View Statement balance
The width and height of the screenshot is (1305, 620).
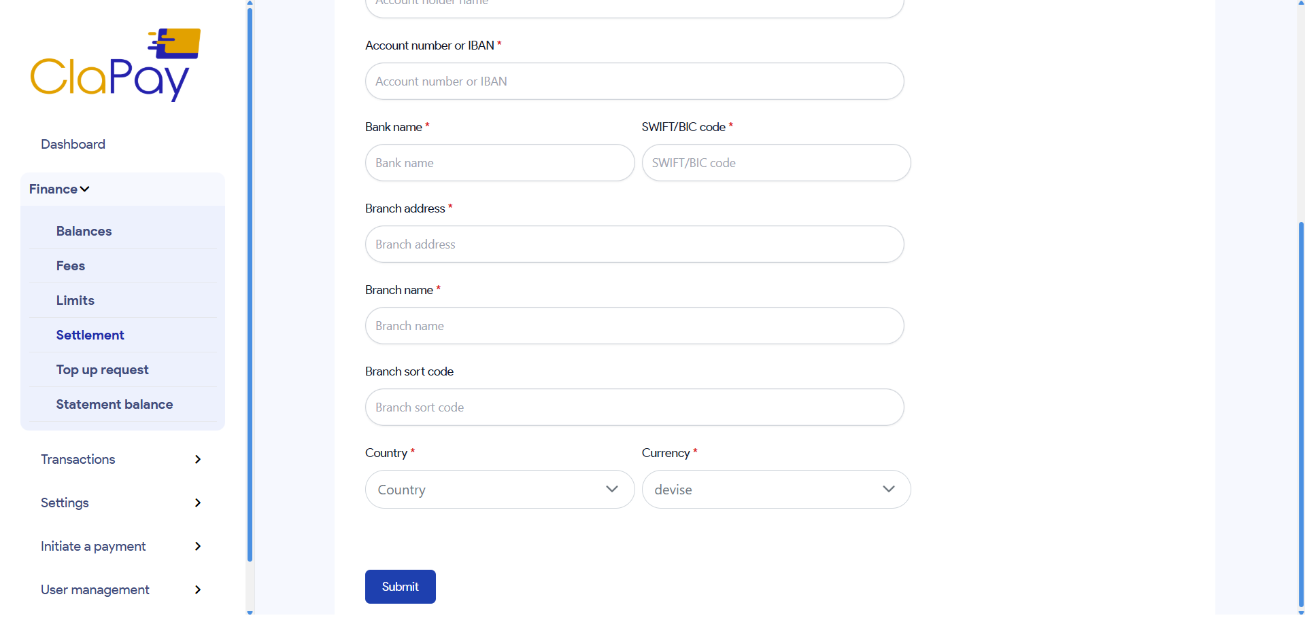[114, 405]
